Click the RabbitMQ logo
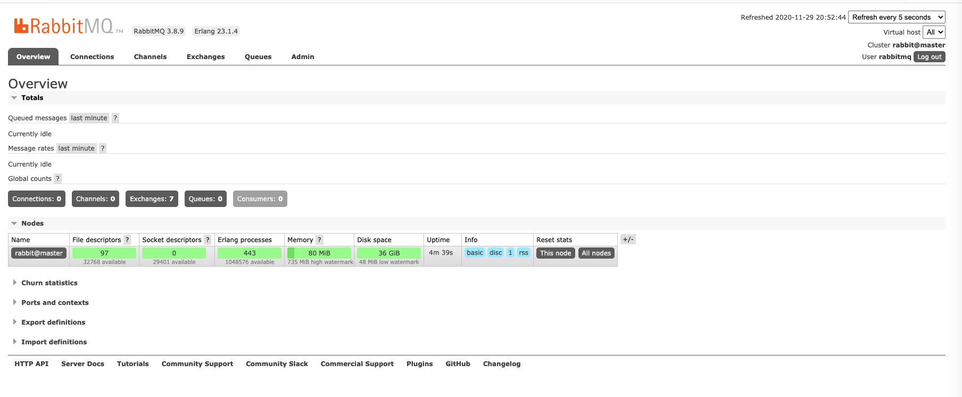The width and height of the screenshot is (962, 397). point(68,26)
